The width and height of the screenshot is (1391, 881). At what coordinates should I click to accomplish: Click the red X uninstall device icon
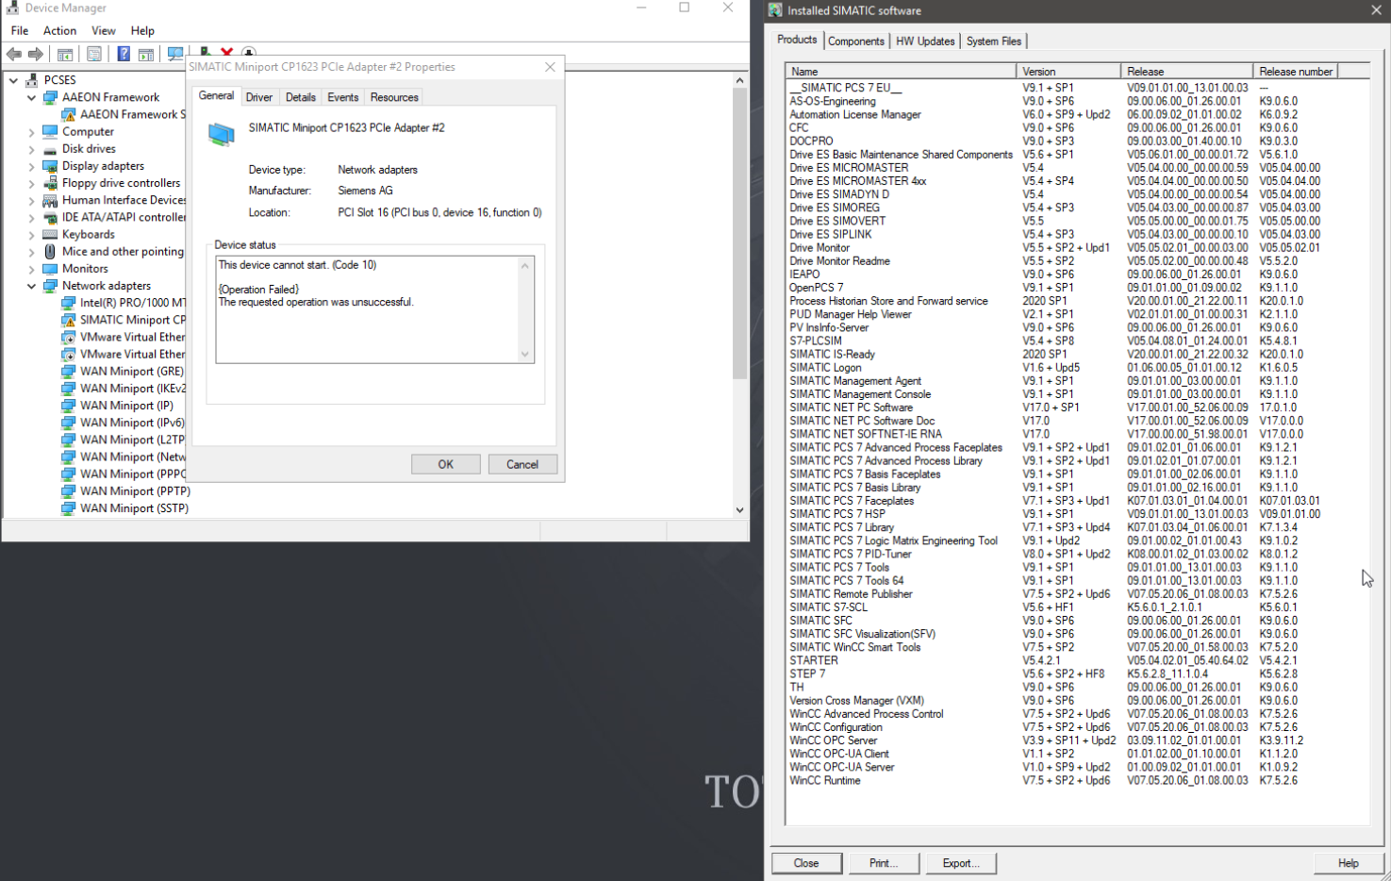227,53
